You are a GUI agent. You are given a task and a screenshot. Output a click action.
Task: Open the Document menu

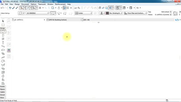tap(25, 4)
